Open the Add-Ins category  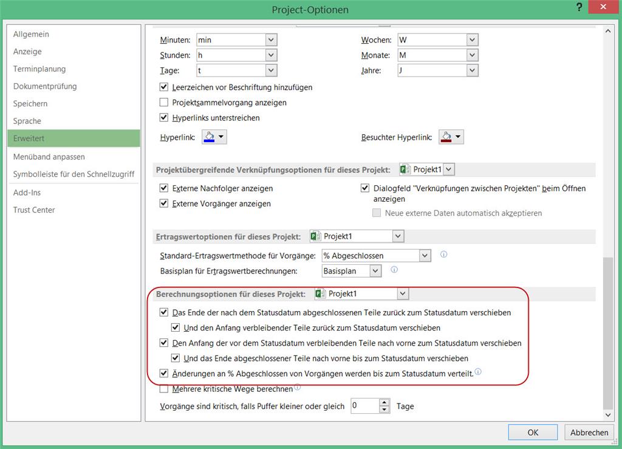(73, 193)
